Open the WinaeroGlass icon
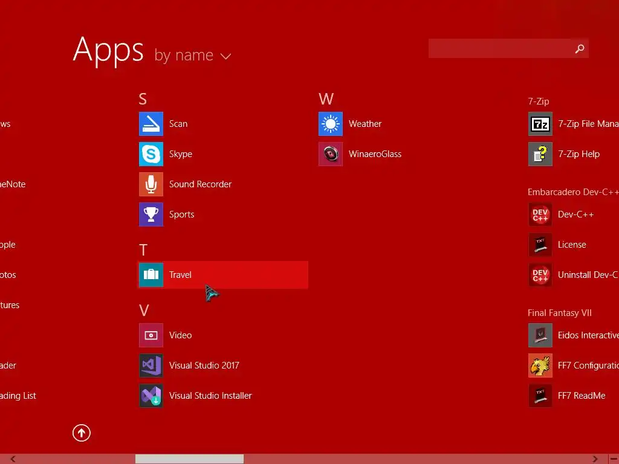The image size is (619, 464). coord(331,154)
